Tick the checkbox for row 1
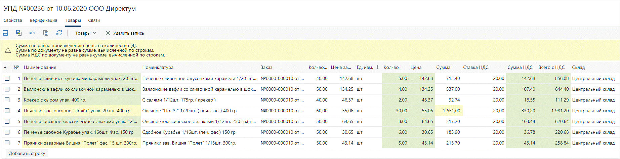The height and width of the screenshot is (159, 620). (x=7, y=78)
